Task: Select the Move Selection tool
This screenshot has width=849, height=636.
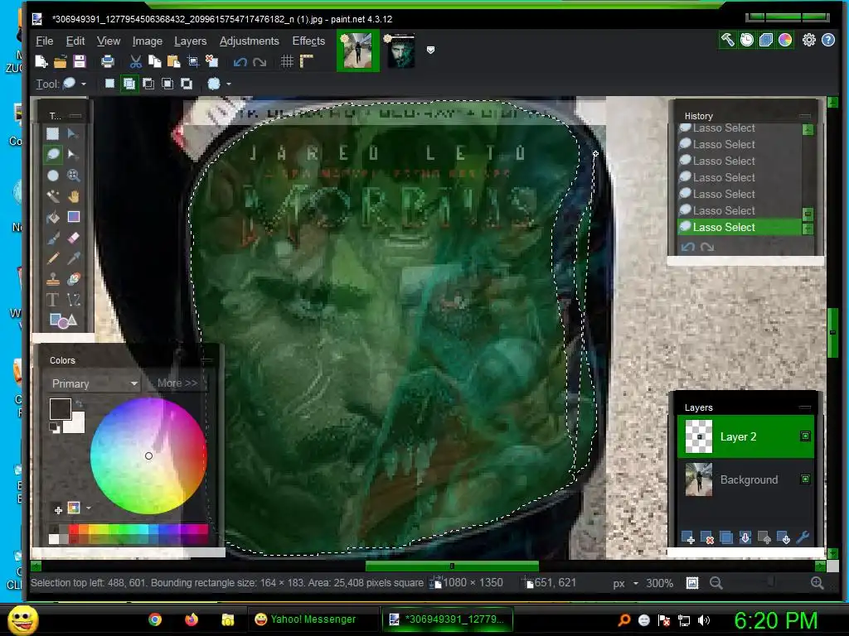Action: pos(74,155)
